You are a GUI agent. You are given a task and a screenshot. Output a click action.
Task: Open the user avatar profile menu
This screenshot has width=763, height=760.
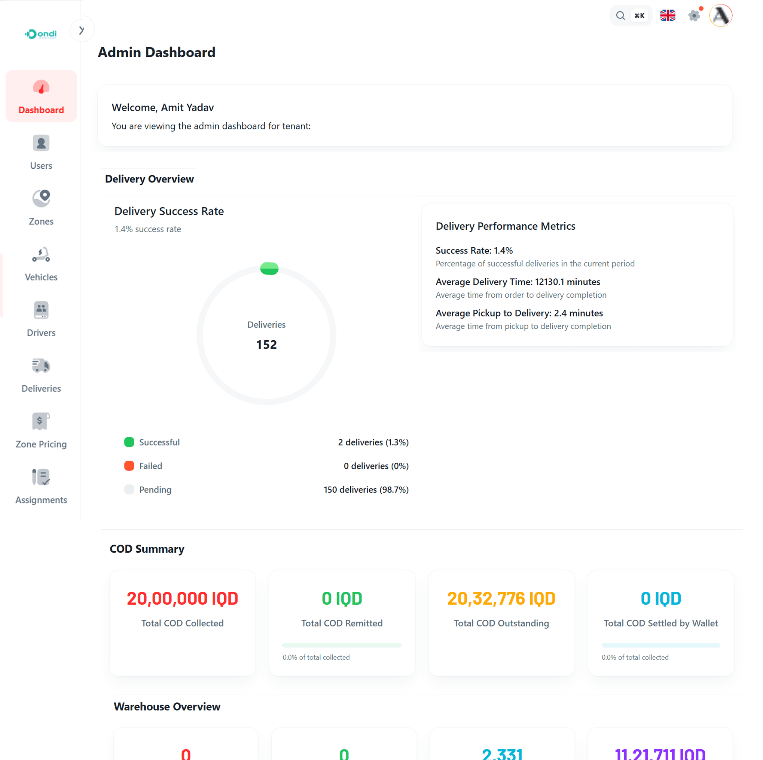[x=721, y=16]
